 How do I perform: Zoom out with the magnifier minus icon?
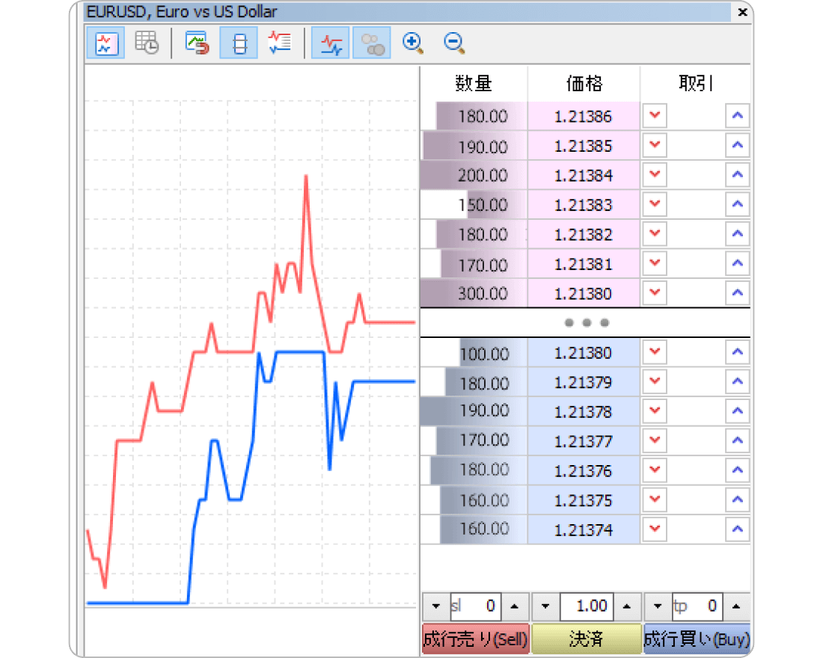coord(454,43)
